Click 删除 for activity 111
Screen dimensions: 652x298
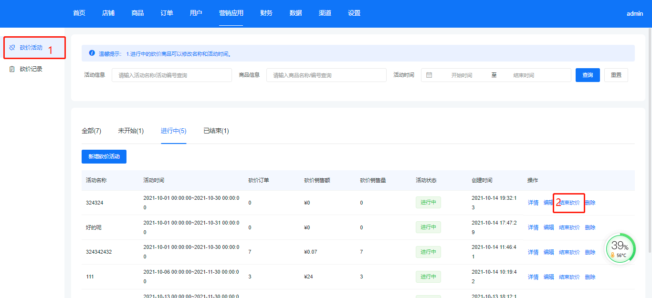pyautogui.click(x=590, y=277)
